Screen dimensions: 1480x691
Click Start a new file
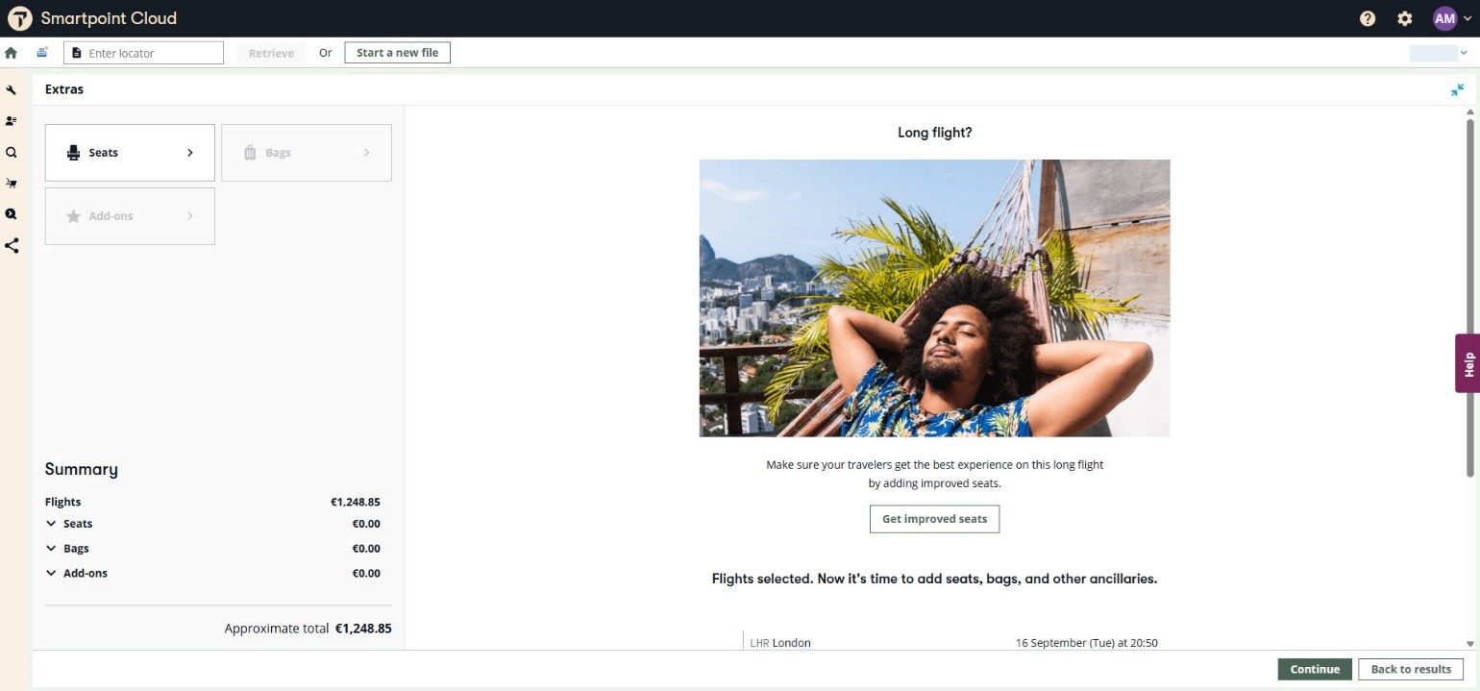point(397,53)
